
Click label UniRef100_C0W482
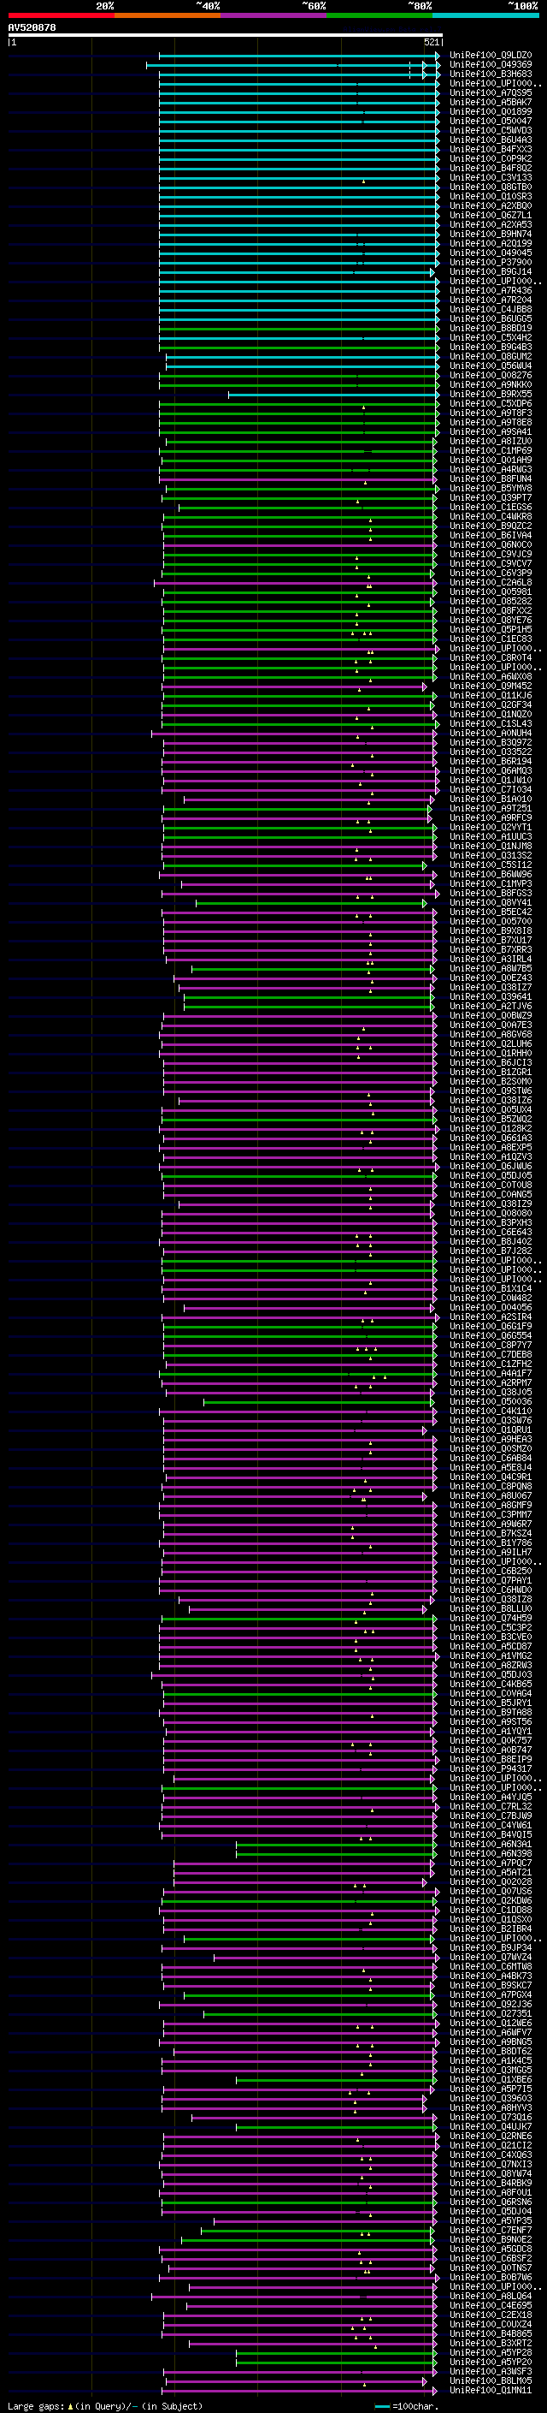point(491,1298)
